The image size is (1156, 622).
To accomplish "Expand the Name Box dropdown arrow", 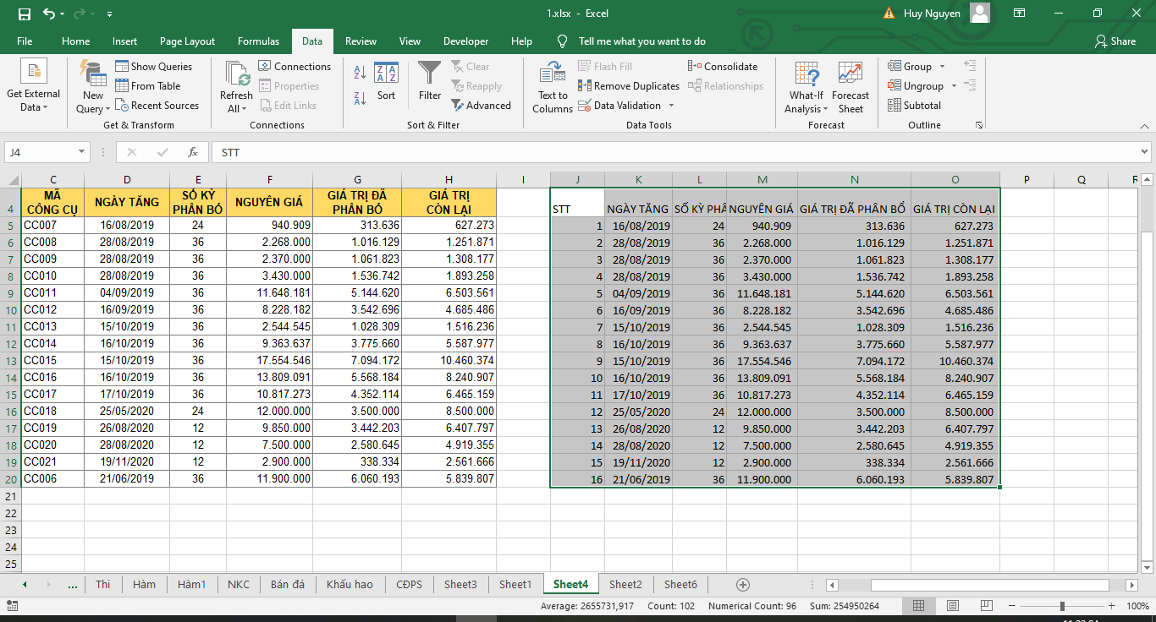I will point(82,152).
